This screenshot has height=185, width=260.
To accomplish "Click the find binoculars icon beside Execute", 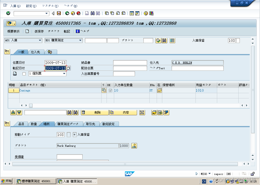I will tap(164, 41).
